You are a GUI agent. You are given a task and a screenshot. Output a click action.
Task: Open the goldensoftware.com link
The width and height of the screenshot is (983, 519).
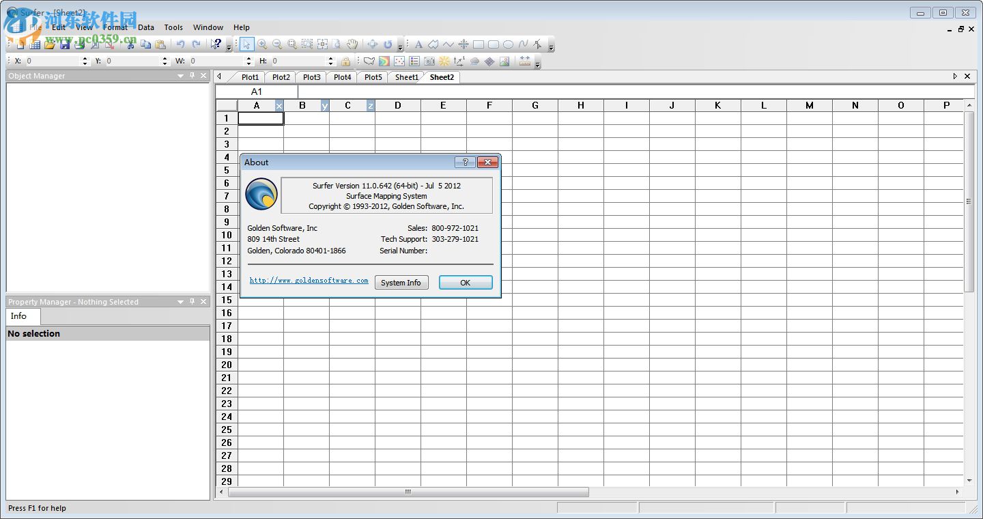(309, 281)
